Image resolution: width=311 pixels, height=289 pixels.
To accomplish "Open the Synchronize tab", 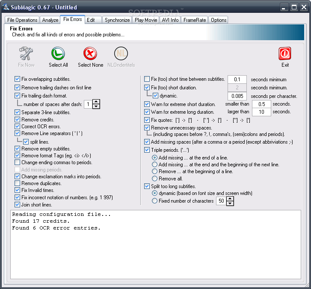I will tap(117, 20).
